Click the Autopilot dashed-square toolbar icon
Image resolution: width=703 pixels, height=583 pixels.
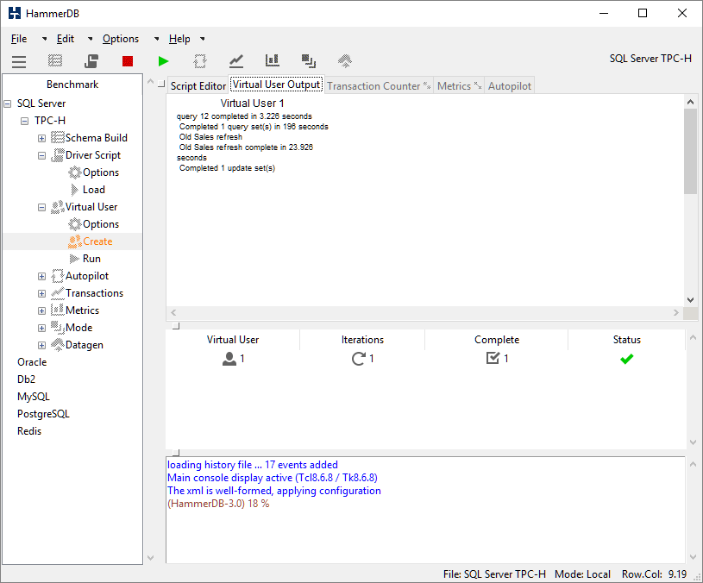point(200,61)
